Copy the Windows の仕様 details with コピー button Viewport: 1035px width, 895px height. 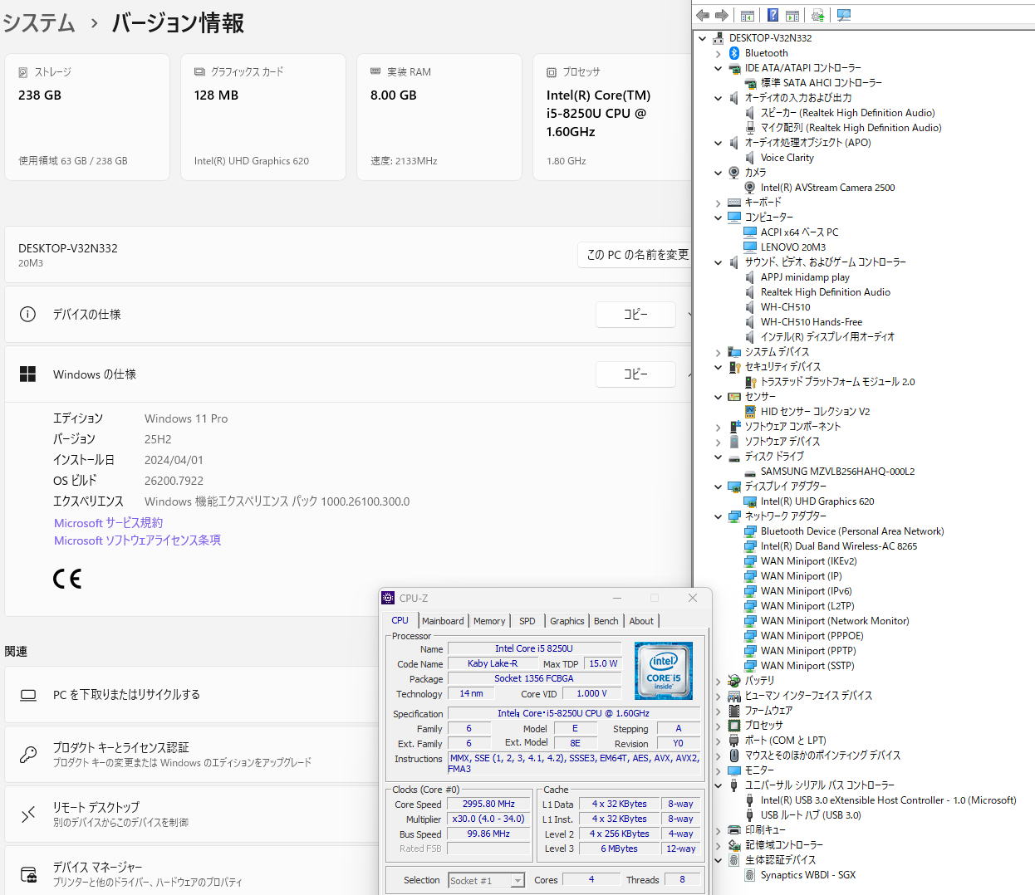coord(635,374)
